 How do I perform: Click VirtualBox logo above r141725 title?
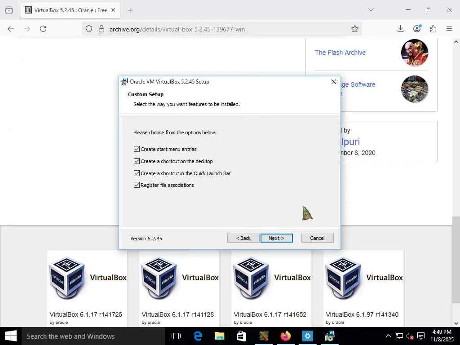(x=88, y=278)
